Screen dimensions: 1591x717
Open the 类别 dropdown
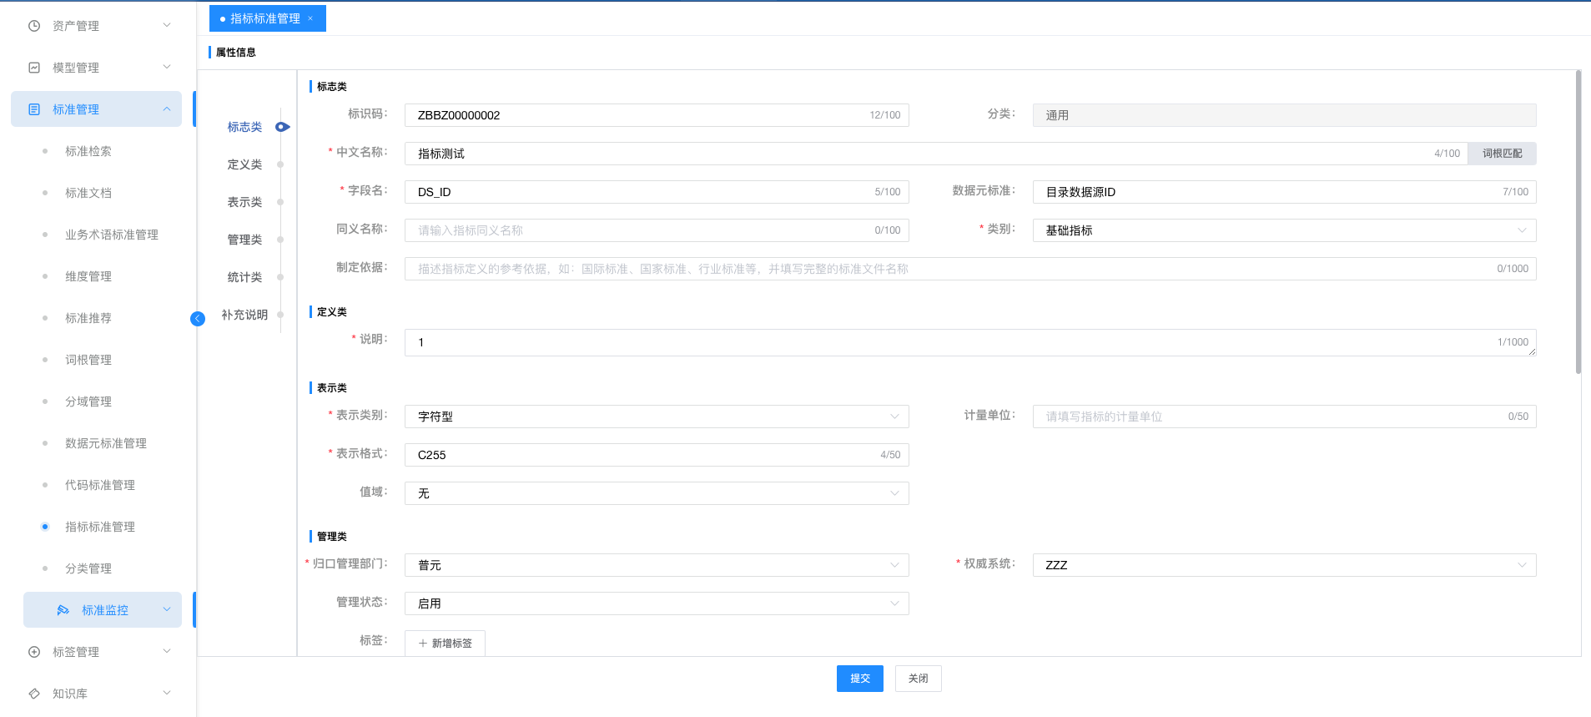(x=1284, y=230)
